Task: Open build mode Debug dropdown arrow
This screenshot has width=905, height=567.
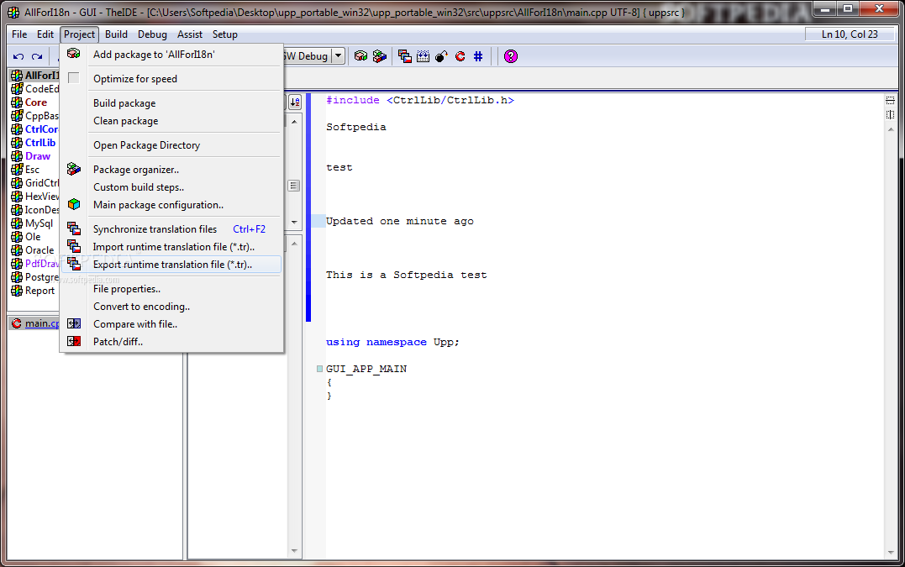Action: tap(339, 56)
